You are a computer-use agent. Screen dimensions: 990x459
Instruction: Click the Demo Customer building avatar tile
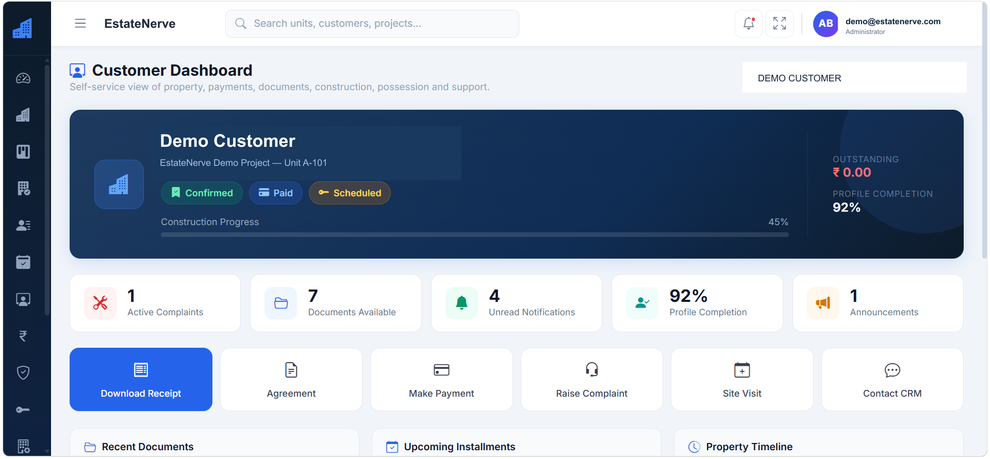coord(119,184)
